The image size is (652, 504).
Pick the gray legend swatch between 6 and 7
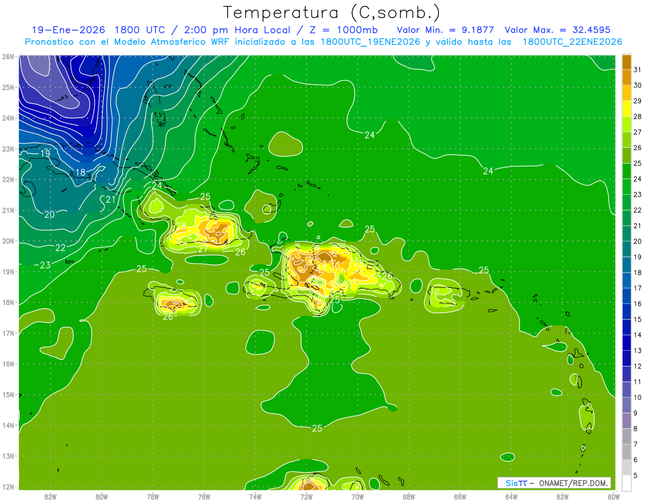point(626,452)
